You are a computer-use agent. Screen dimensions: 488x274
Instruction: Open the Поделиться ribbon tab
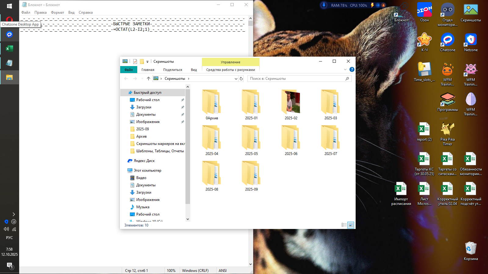point(173,70)
